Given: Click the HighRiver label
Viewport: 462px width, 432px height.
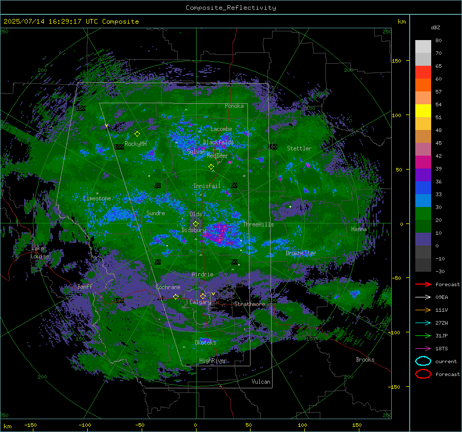Looking at the screenshot, I should pos(213,361).
